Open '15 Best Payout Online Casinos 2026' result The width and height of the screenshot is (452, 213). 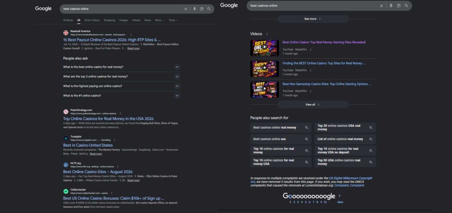click(112, 40)
